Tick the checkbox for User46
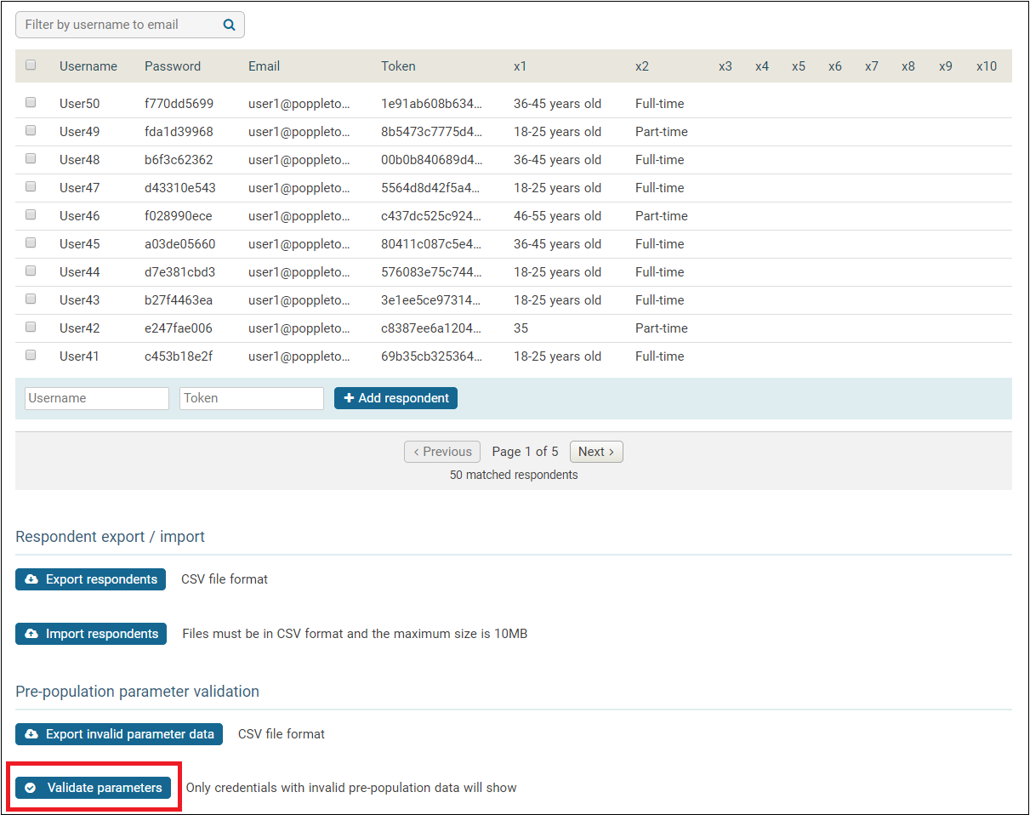Viewport: 1030px width, 815px height. 31,214
